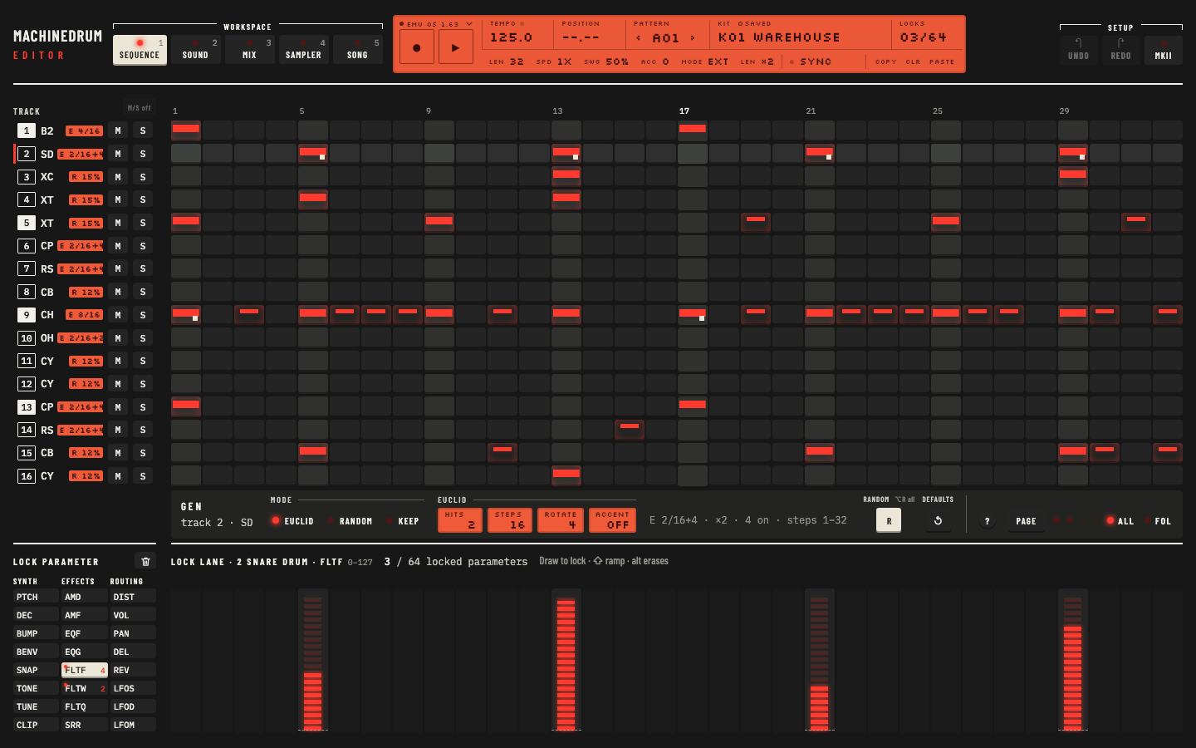Select the FLTW lock parameter
Image resolution: width=1196 pixels, height=748 pixels.
pyautogui.click(x=85, y=688)
